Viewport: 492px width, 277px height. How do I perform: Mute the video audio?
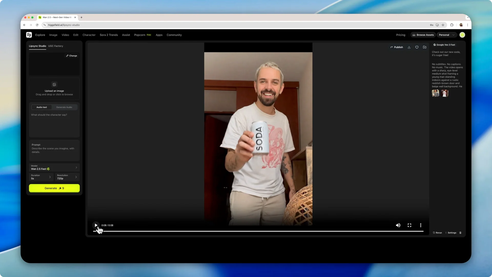398,225
